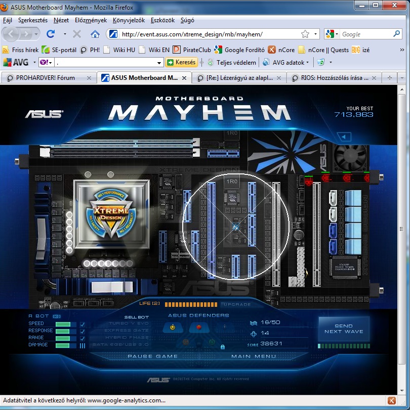Open the AVG logo dropdown arrow
This screenshot has width=410, height=410.
(34, 62)
